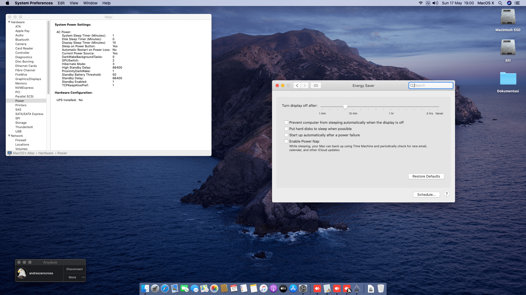Launch the App Store dock icon
Image resolution: width=526 pixels, height=295 pixels.
coord(293,288)
